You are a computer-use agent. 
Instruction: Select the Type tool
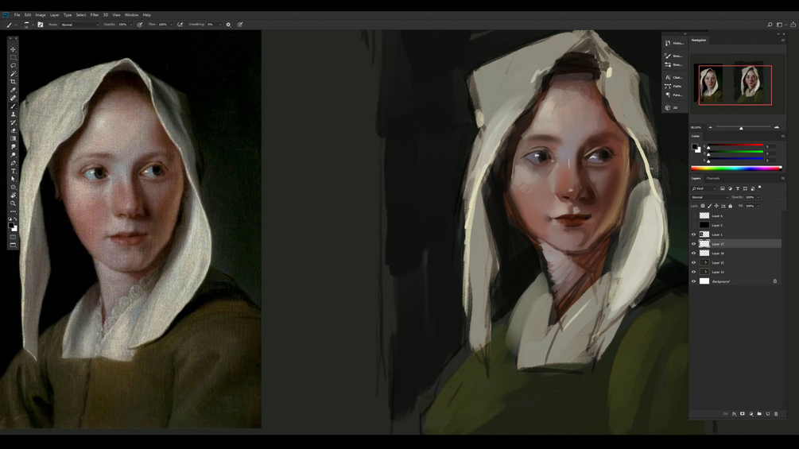click(x=14, y=171)
